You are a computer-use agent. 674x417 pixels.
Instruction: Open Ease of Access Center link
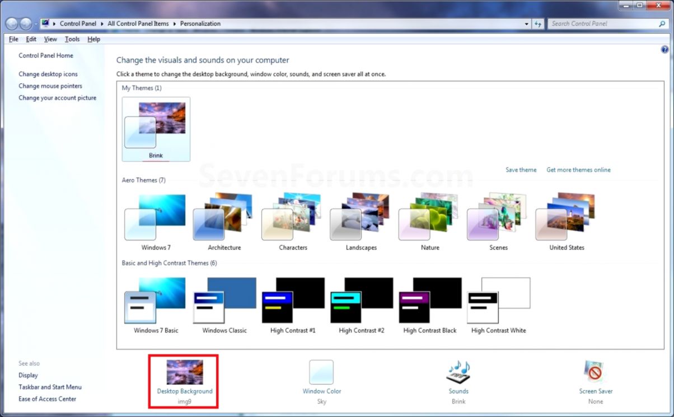[47, 399]
